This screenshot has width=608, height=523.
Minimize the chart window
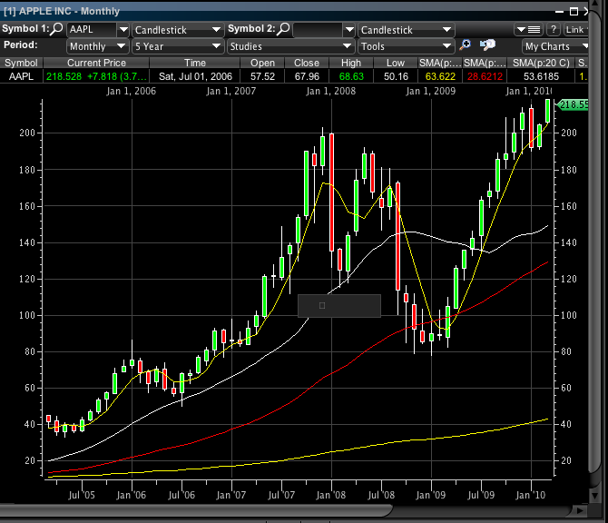pos(559,9)
